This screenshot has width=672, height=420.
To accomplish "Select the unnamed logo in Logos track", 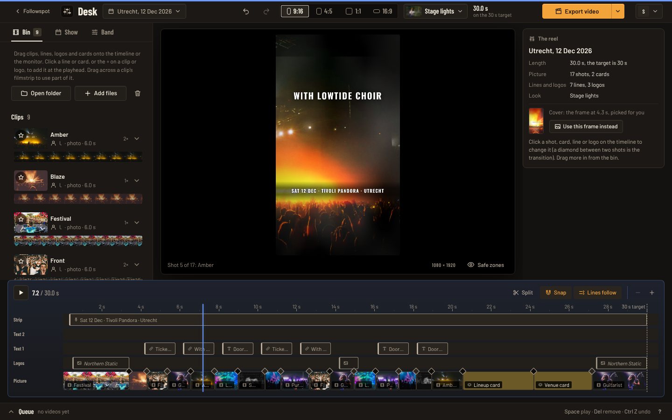I will tap(349, 363).
